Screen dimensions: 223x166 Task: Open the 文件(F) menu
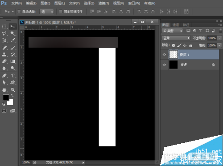[x=17, y=3]
